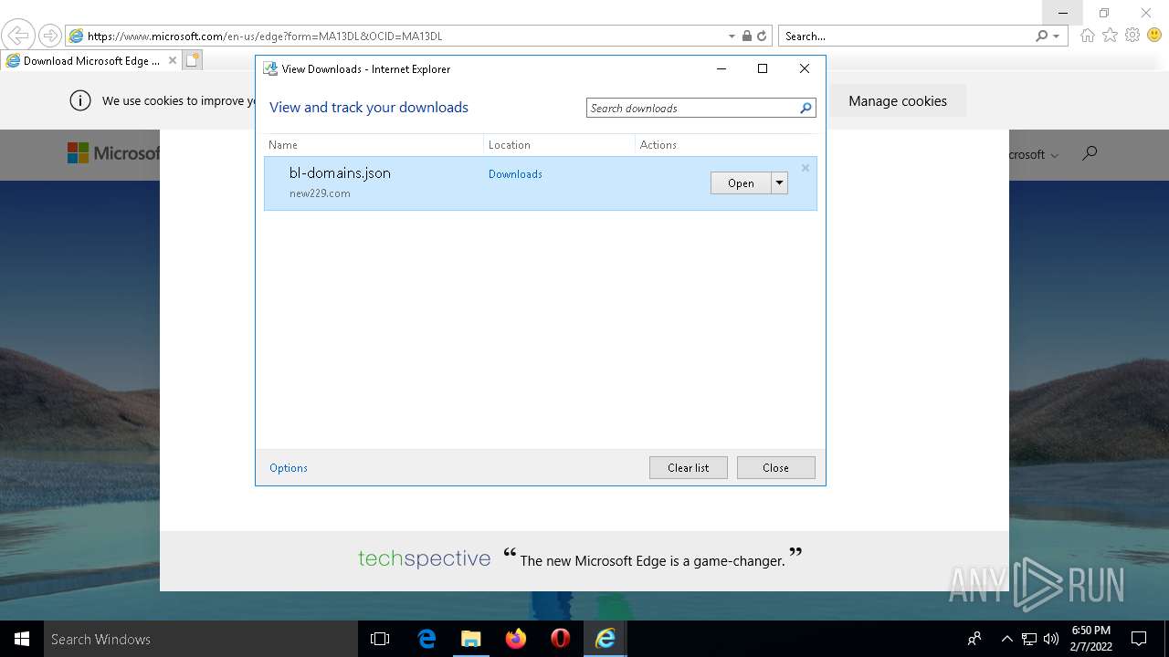
Task: Open the bl-domains.json download
Action: click(x=741, y=182)
